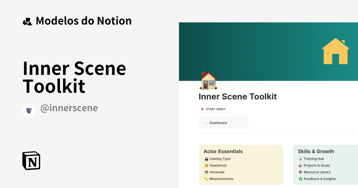The width and height of the screenshot is (358, 188).
Task: Click the dancer icon beside Training Hub
Action: (300, 159)
